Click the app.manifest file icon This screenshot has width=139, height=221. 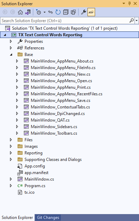click(x=20, y=173)
